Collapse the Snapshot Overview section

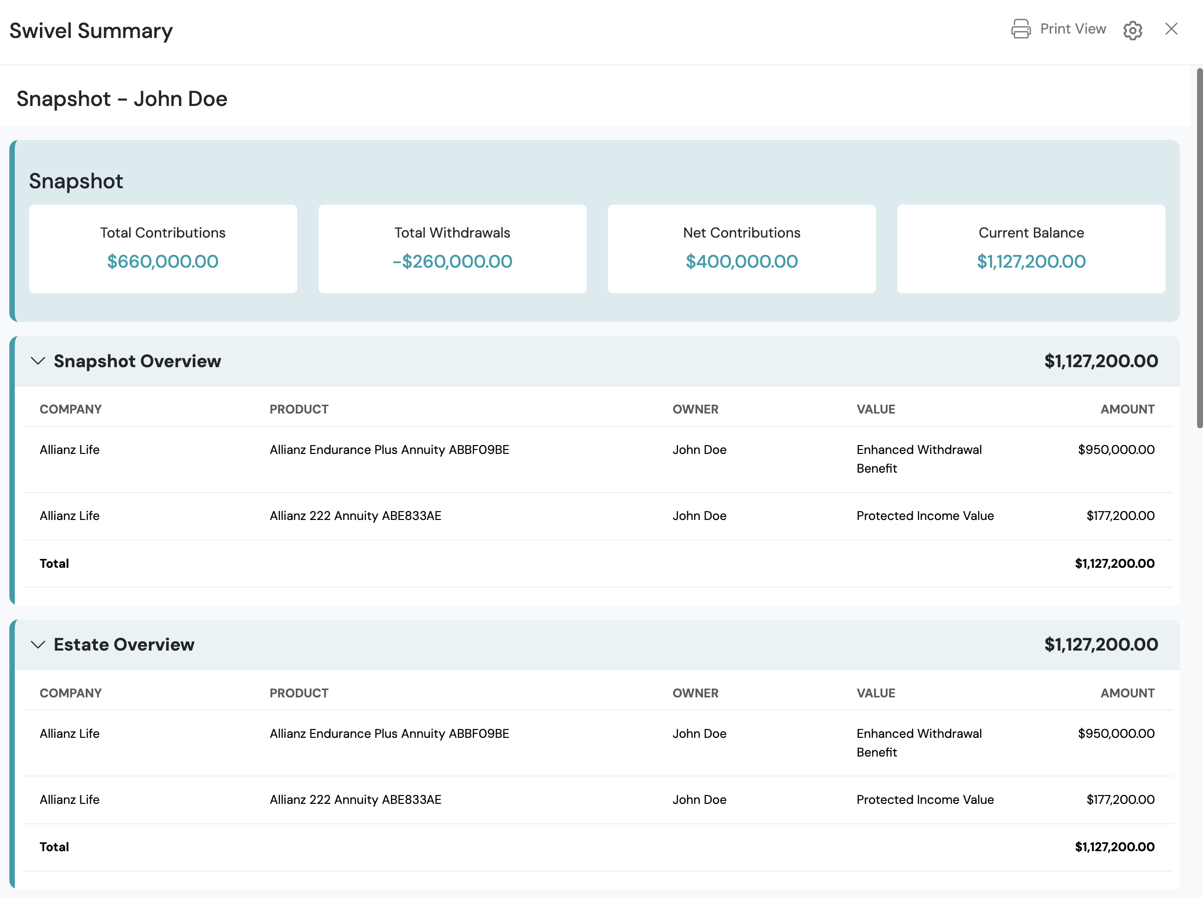click(x=37, y=361)
